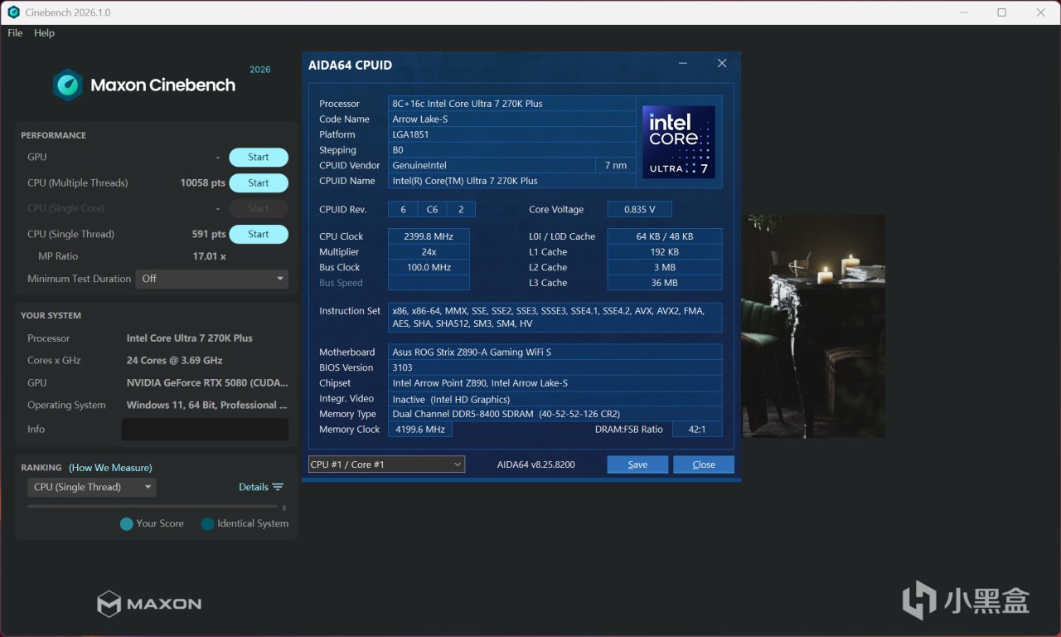Click the Bus Clock value 100.0 MHz

(429, 267)
